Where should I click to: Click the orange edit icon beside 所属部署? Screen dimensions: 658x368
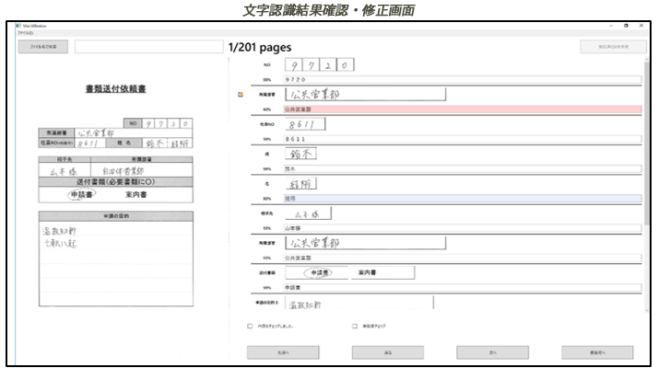[x=241, y=95]
